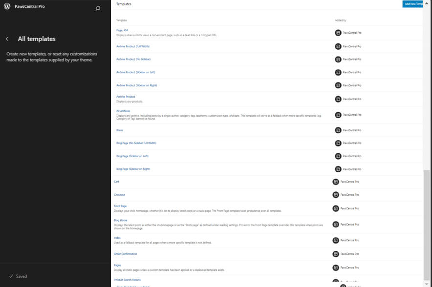Click the WordPress logo icon
Image resolution: width=432 pixels, height=287 pixels.
pyautogui.click(x=7, y=6)
